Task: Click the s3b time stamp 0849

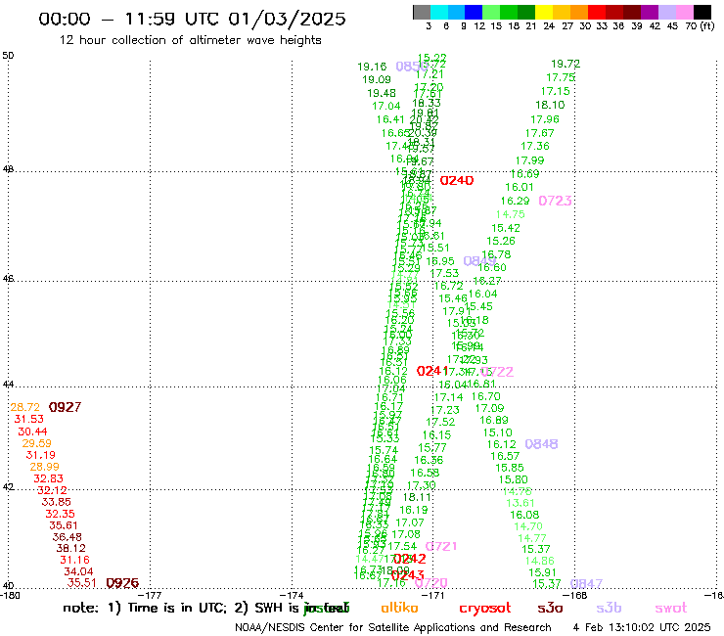Action: [x=479, y=261]
